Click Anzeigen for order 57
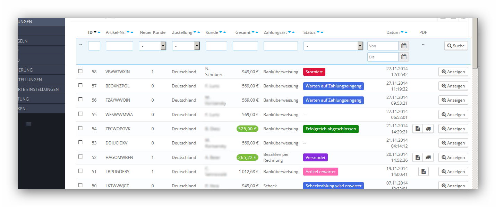 pos(453,86)
